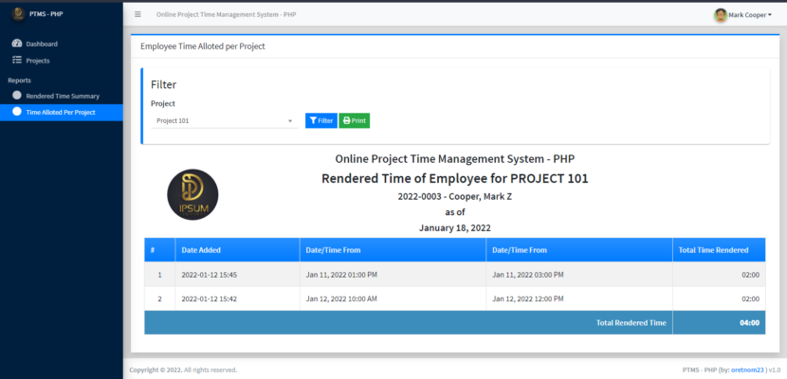The image size is (787, 379).
Task: Click the Time Alloted Per Project circle icon
Action: pos(17,112)
